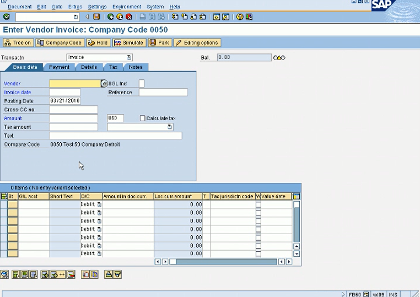Tick the W column checkbox in second row
This screenshot has width=420, height=297.
tap(258, 213)
